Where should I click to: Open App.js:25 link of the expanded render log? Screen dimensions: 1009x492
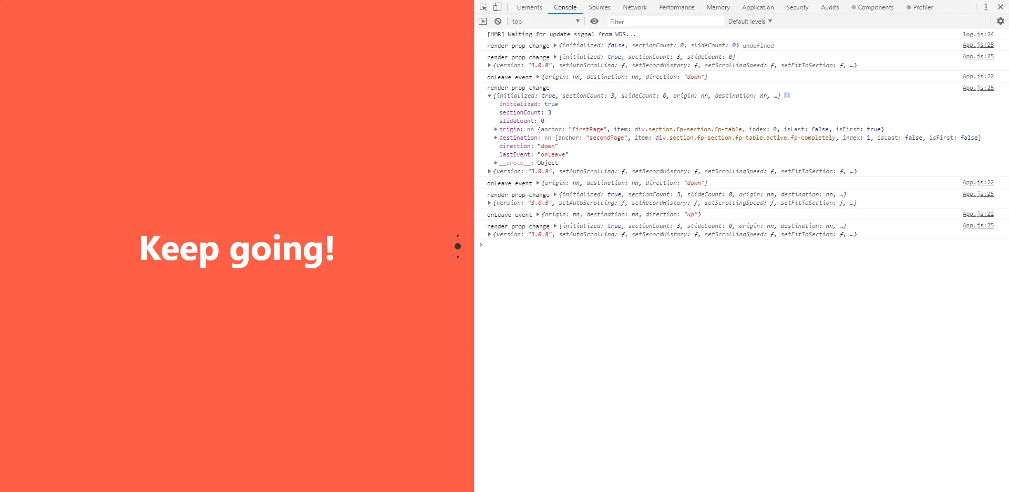coord(978,88)
